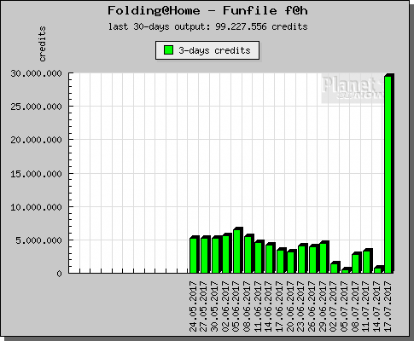Click the 30.000.000 y-axis value
Screen dimensions: 414x341
click(36, 73)
